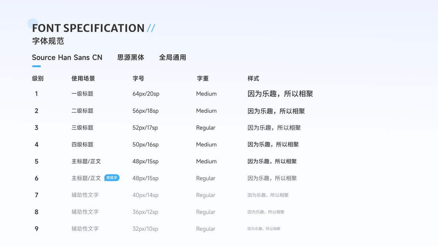Select level number 1
Viewport: 438px width, 246px height.
37,94
